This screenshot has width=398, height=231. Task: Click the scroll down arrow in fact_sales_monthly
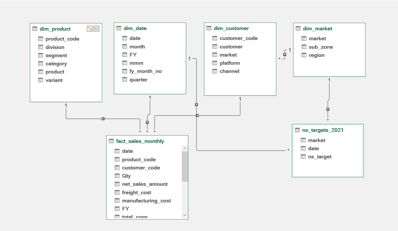(185, 215)
